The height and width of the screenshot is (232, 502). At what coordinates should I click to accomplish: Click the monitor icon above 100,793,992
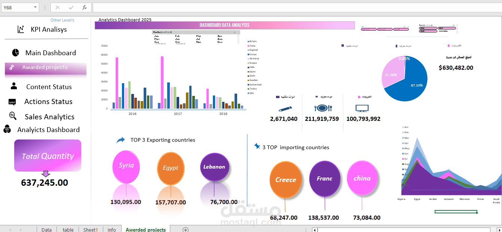(362, 109)
